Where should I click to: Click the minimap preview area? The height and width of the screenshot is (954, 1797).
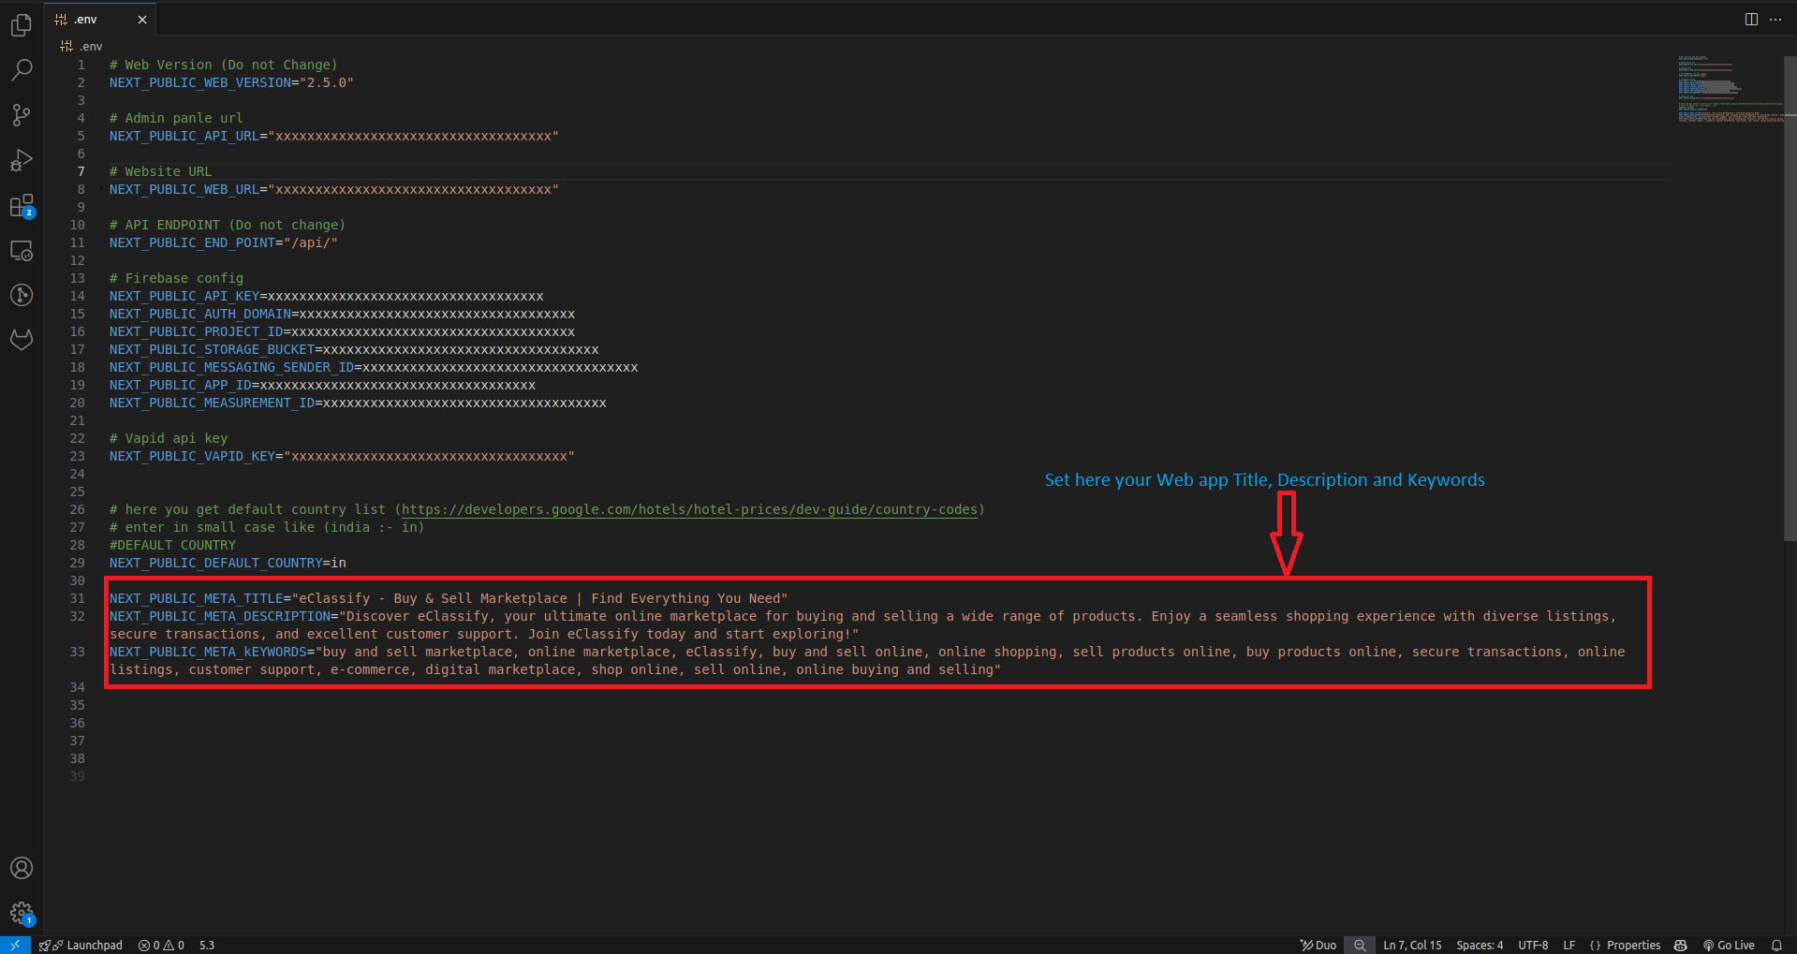1728,89
